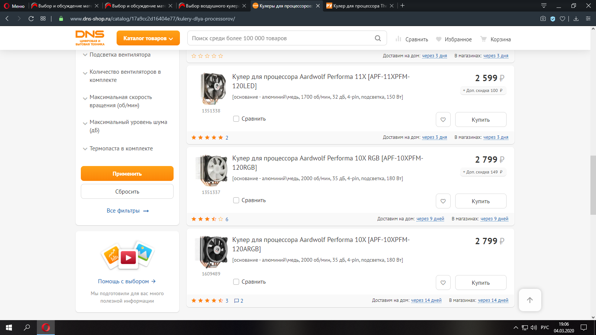Expand Количество вентиляторов в комплекте filter
This screenshot has width=596, height=335.
[122, 76]
